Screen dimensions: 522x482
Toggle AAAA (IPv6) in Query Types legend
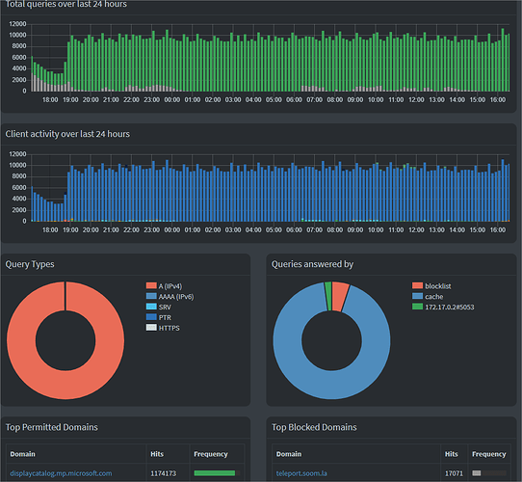(170, 296)
